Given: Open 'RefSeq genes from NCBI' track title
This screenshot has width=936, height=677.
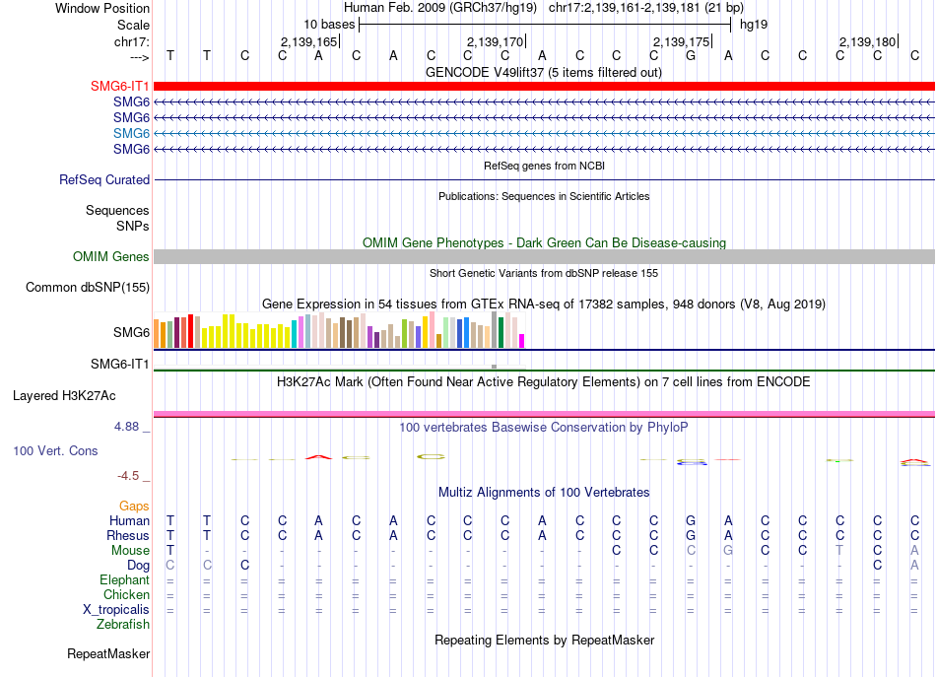Looking at the screenshot, I should pyautogui.click(x=544, y=166).
